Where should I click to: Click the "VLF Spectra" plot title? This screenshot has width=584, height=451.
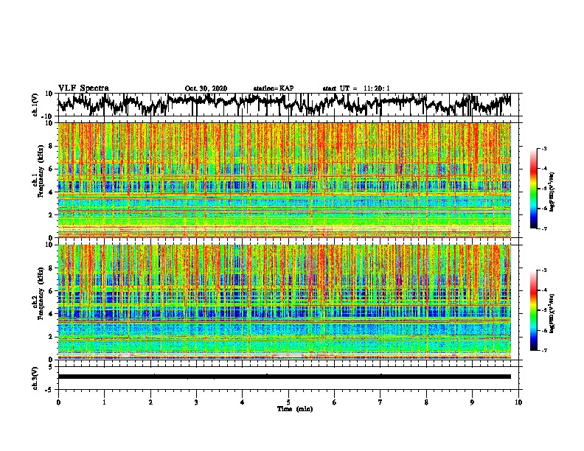click(83, 88)
